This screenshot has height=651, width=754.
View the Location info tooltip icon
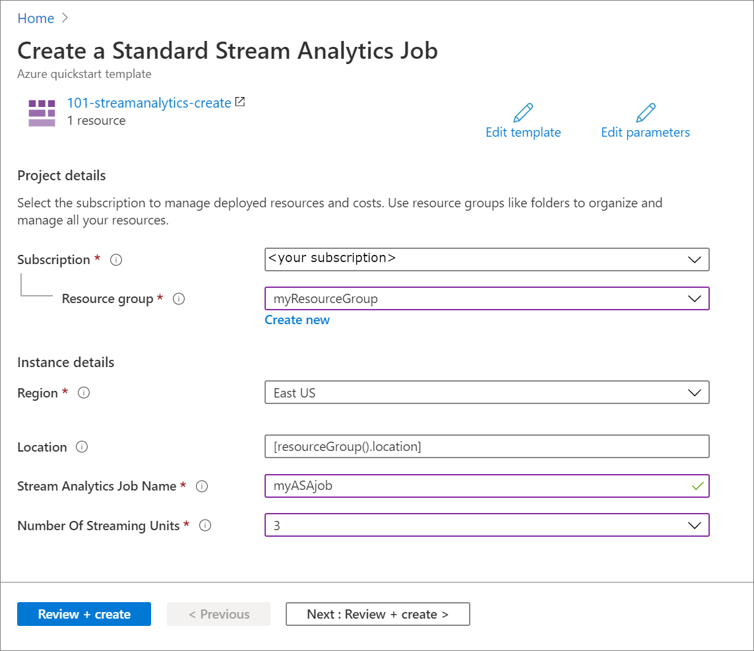tap(82, 446)
